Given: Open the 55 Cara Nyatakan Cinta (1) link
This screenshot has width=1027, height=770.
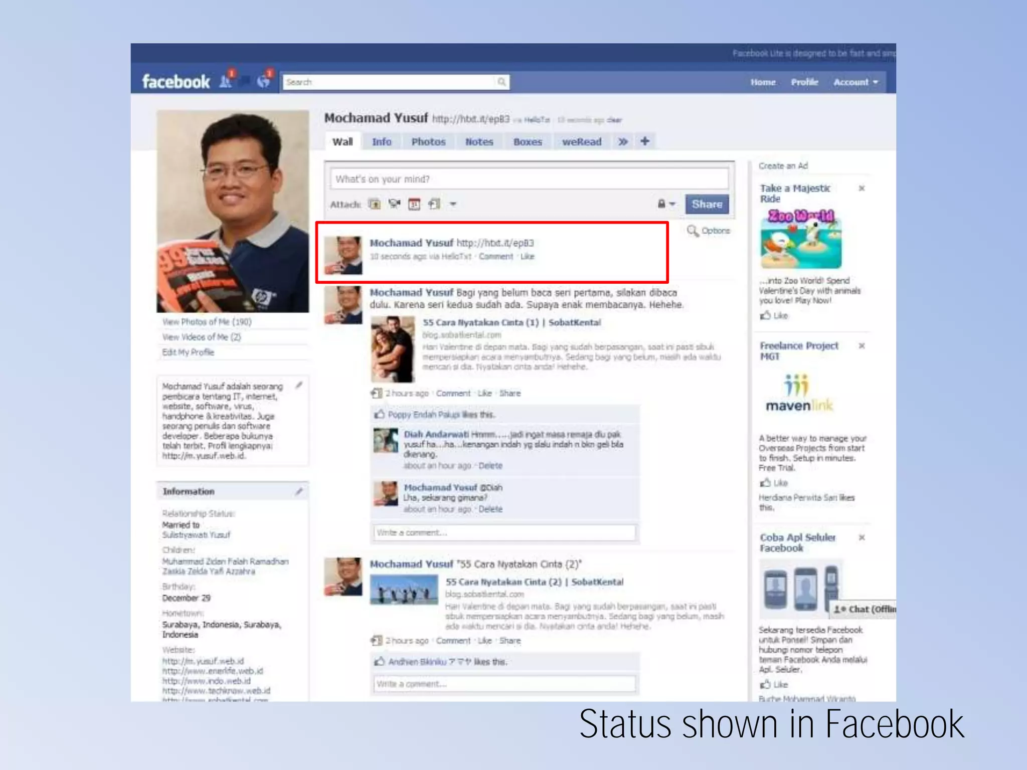Looking at the screenshot, I should pyautogui.click(x=511, y=322).
